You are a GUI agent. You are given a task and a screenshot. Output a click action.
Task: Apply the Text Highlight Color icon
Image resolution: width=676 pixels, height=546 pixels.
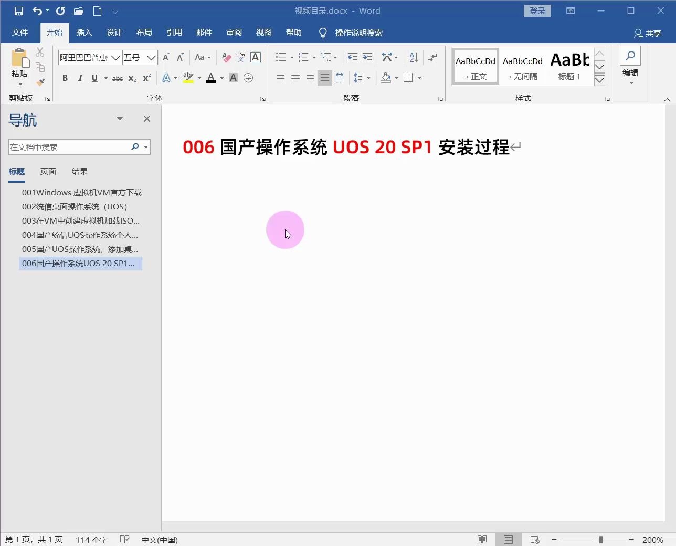(187, 78)
